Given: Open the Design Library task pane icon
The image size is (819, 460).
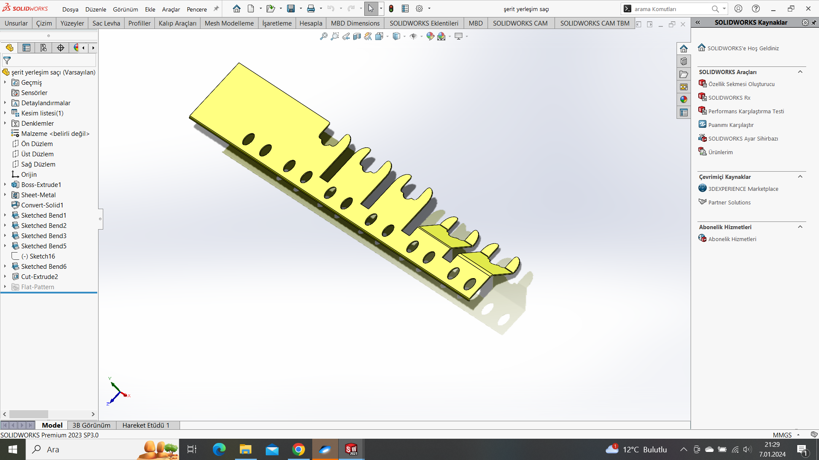Looking at the screenshot, I should click(x=684, y=61).
